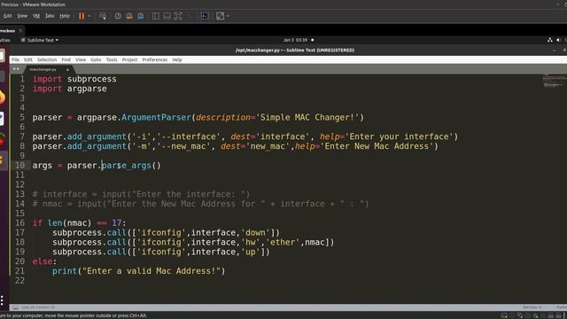This screenshot has width=567, height=319.
Task: Click the network icon in GNOME top bar
Action: (x=549, y=40)
